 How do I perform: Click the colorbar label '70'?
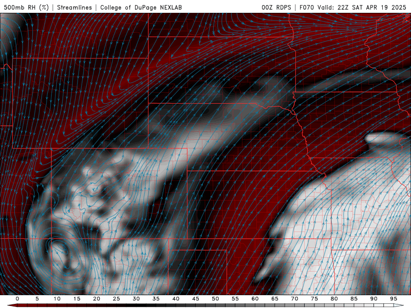click(x=294, y=299)
